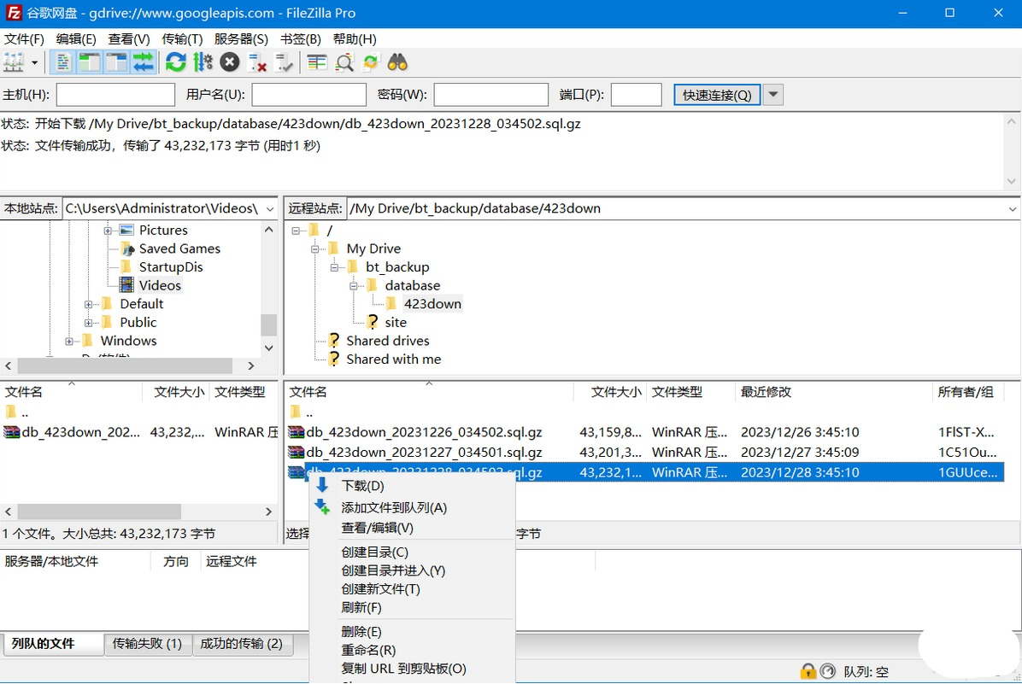The image size is (1022, 684).
Task: Open the filename filters icon
Action: tap(317, 61)
